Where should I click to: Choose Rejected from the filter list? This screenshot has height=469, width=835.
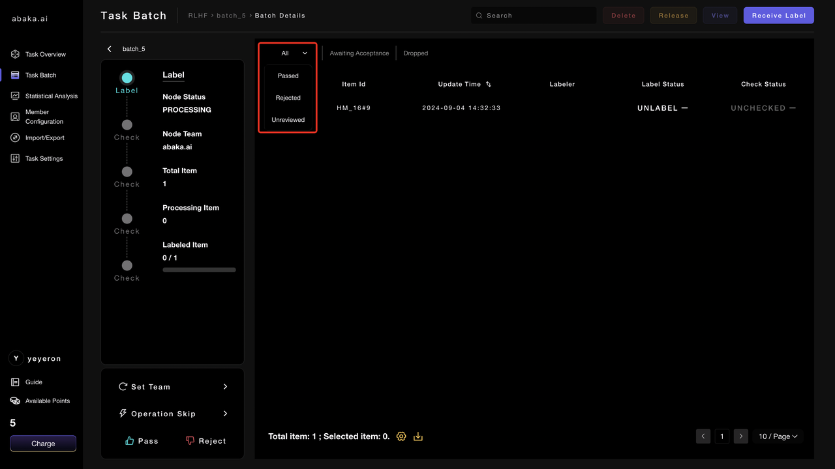pyautogui.click(x=288, y=98)
